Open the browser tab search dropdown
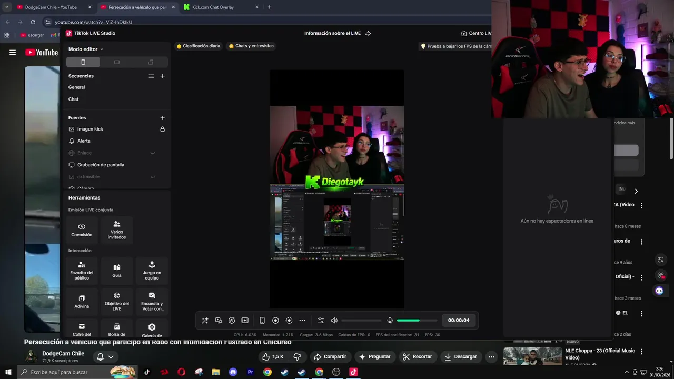674x379 pixels. 7,7
